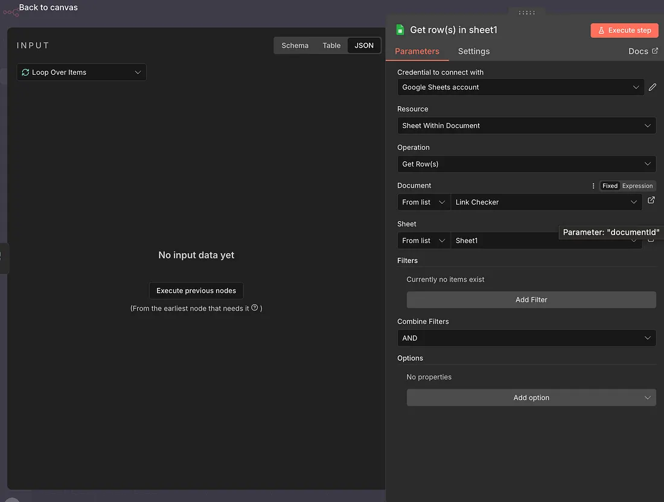Switch Document field to Expression mode

[x=637, y=186]
